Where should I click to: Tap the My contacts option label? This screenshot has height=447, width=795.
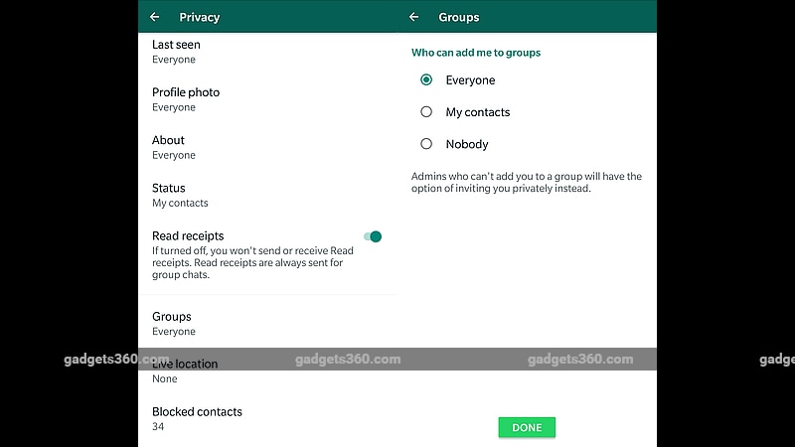pyautogui.click(x=478, y=112)
